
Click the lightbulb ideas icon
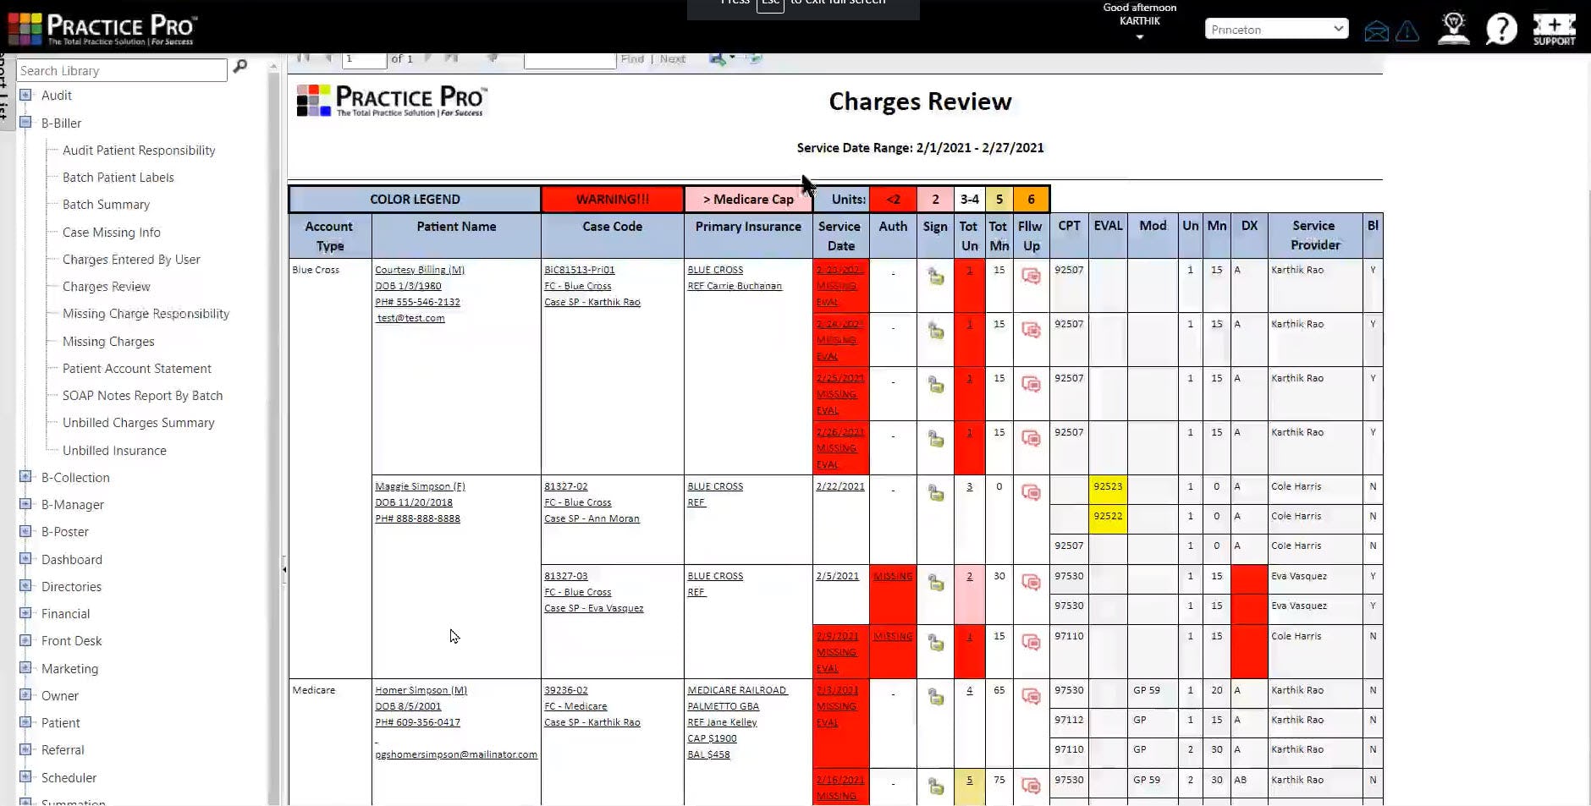click(1453, 29)
